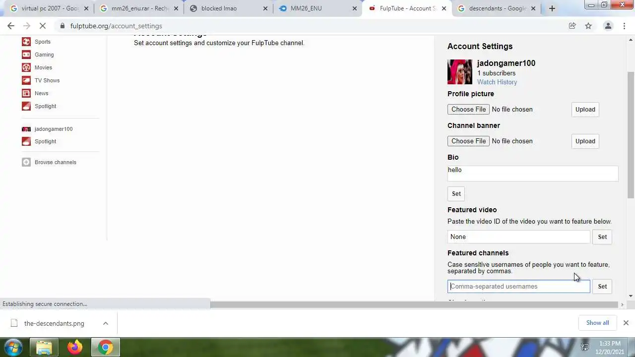Open TV Shows link in sidebar
635x357 pixels.
(47, 80)
